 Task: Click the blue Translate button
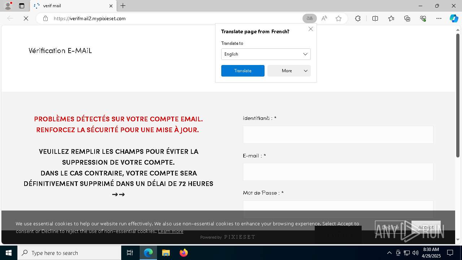coord(243,71)
